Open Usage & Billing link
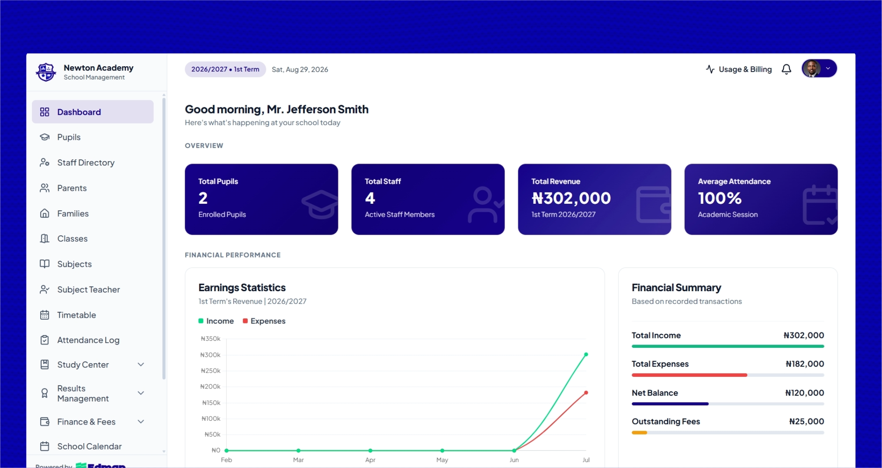Image resolution: width=882 pixels, height=468 pixels. pos(739,69)
